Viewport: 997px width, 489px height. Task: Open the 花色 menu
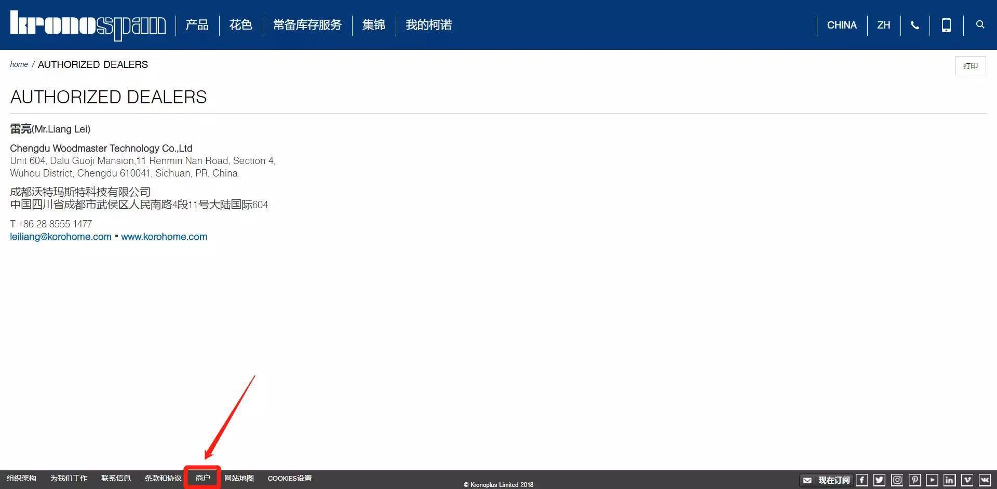240,25
